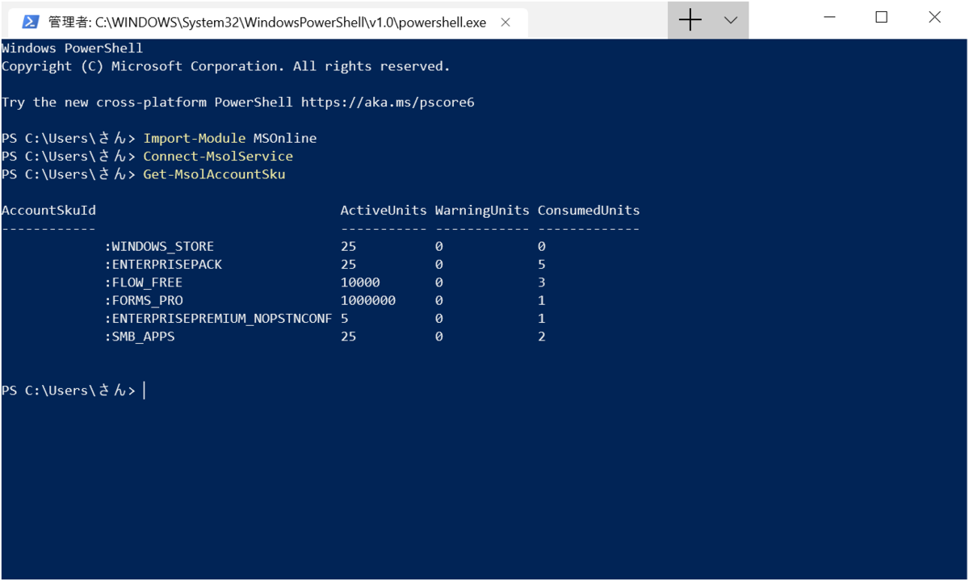Click the Copyright Microsoft Corporation line
Screen dimensions: 969x581
point(226,66)
